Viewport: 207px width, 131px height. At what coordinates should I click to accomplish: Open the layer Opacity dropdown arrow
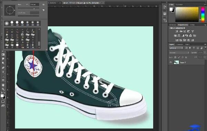[x=205, y=53]
